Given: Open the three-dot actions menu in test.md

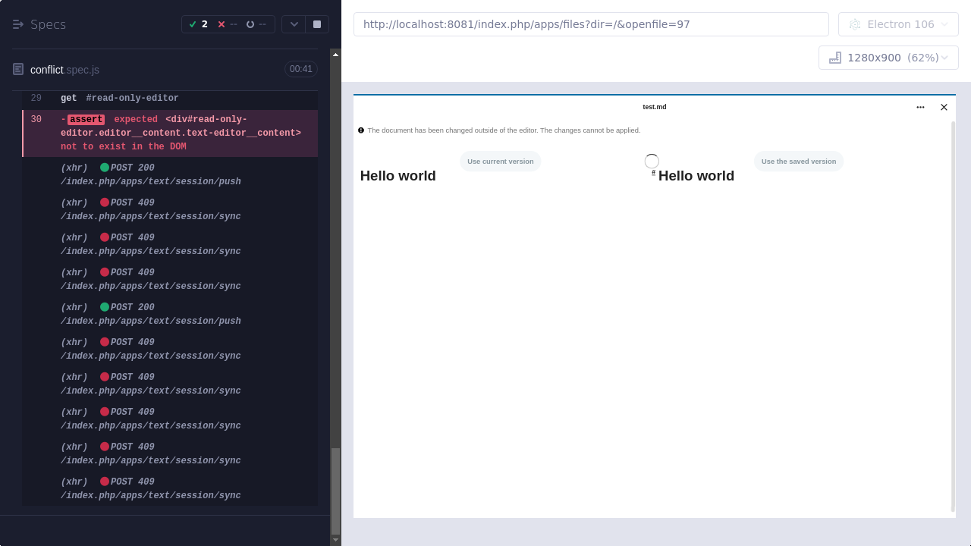Looking at the screenshot, I should [x=920, y=107].
